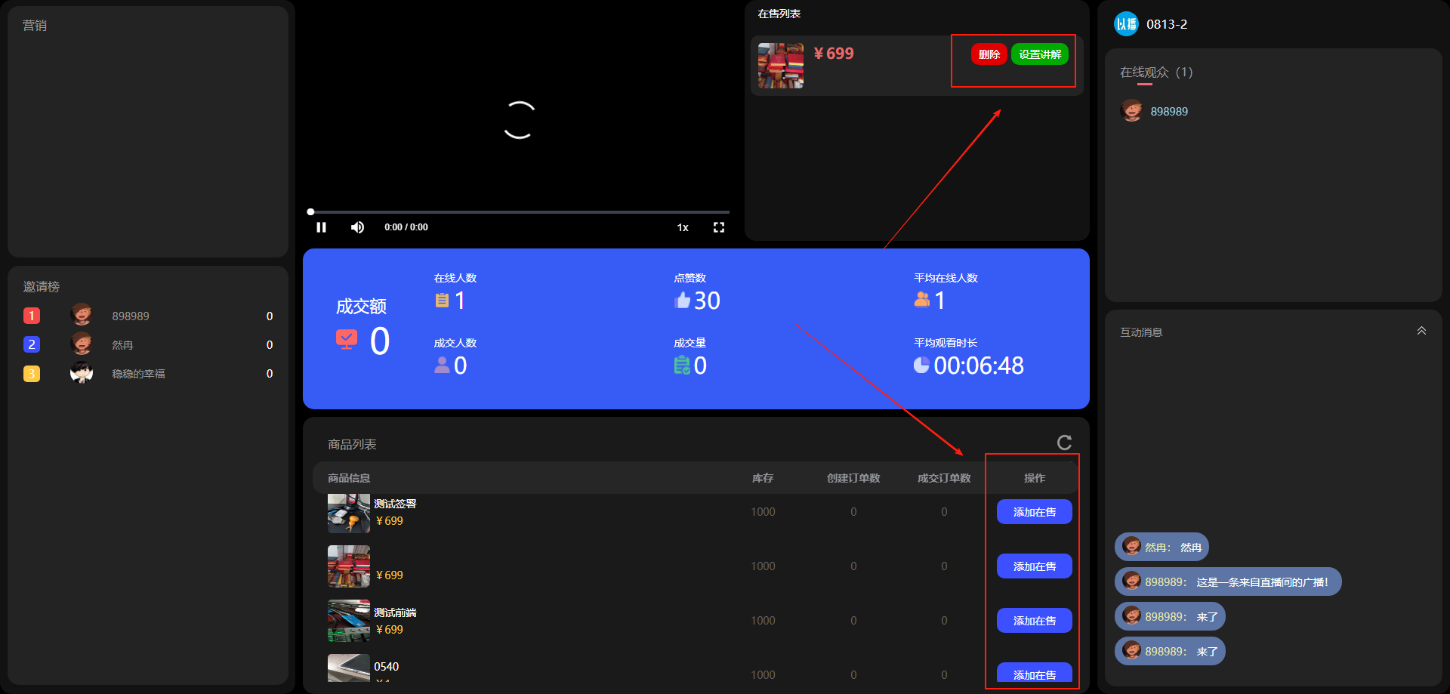This screenshot has height=694, width=1450.
Task: Click the 测试签署 product thumbnail
Action: coord(348,514)
